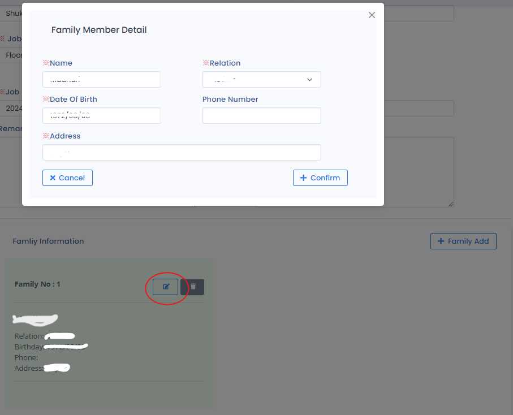Screen dimensions: 513x415
Task: Close the Family Member Detail dialog with X
Action: [x=372, y=15]
